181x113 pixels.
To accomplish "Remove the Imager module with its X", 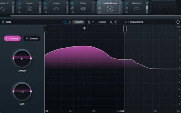I will tap(67, 3).
